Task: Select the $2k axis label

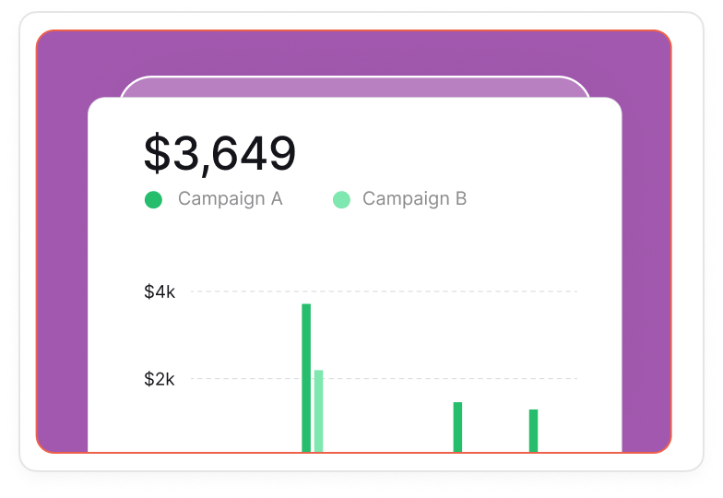Action: 160,379
